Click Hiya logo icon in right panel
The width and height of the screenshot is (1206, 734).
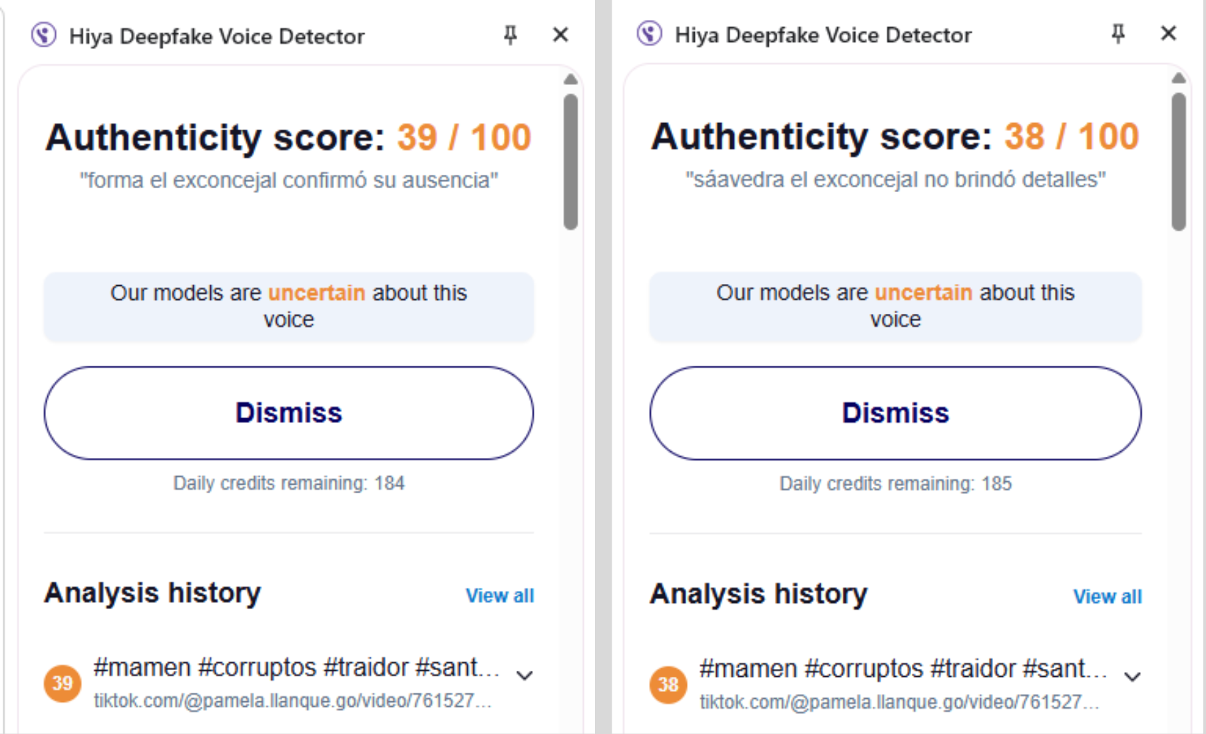click(649, 33)
